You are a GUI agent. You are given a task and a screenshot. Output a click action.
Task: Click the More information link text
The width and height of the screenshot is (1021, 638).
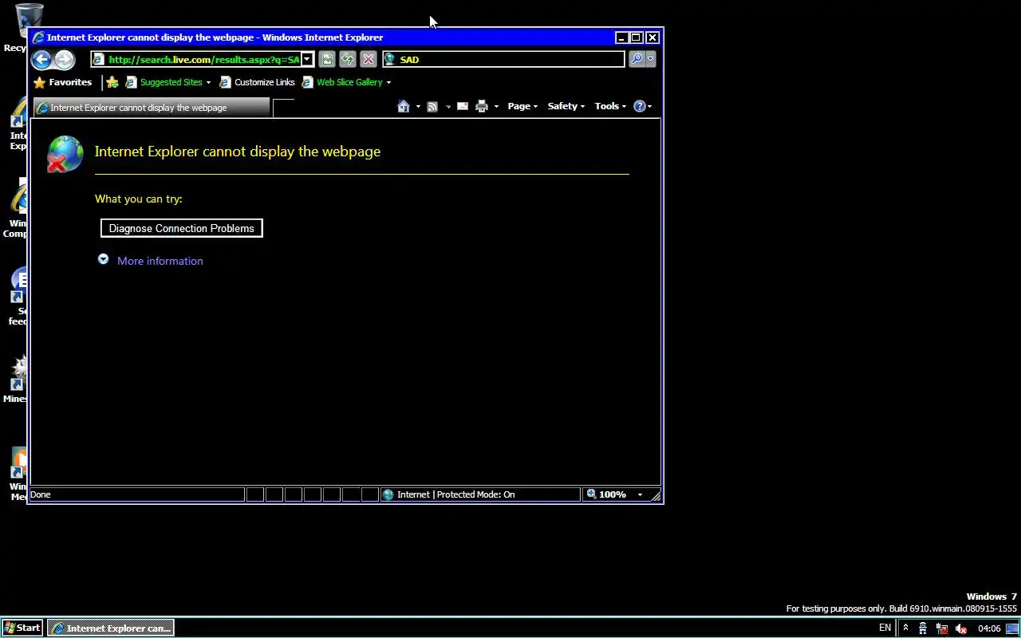pos(160,261)
